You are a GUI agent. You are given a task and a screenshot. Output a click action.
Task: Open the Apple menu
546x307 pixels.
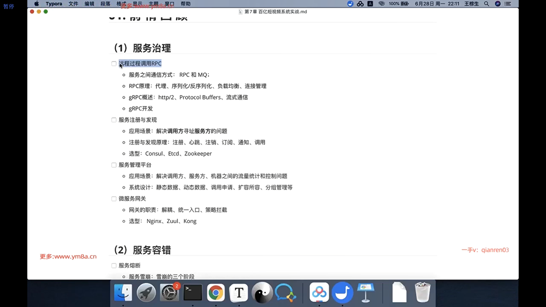tap(37, 4)
